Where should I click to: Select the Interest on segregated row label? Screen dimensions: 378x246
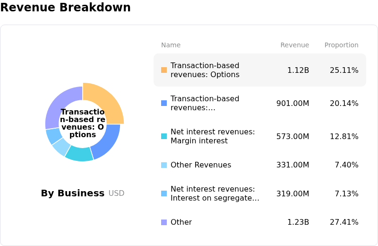click(x=215, y=193)
